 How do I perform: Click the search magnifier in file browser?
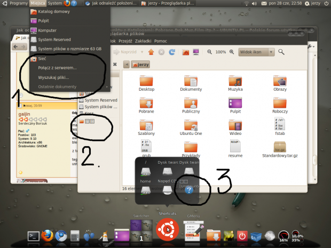(x=281, y=52)
